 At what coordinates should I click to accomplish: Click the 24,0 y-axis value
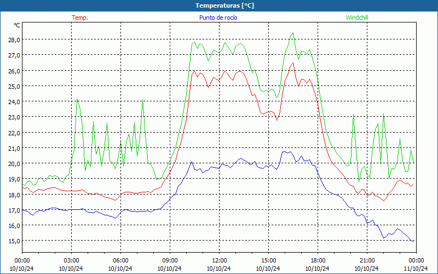14,102
